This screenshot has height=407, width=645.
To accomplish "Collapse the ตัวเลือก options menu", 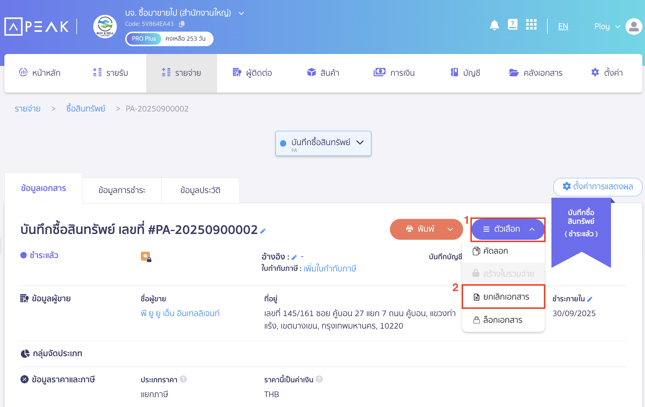I will (x=508, y=229).
